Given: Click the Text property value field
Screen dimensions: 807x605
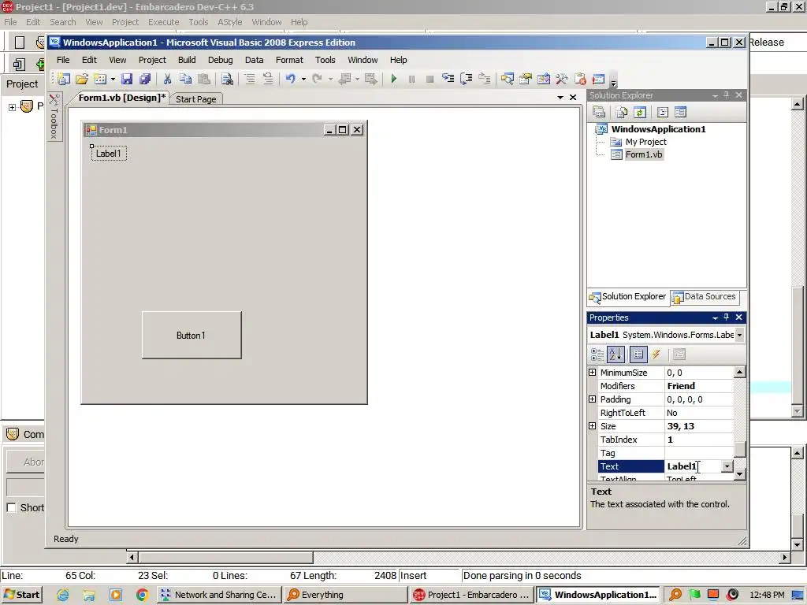Looking at the screenshot, I should pyautogui.click(x=693, y=466).
